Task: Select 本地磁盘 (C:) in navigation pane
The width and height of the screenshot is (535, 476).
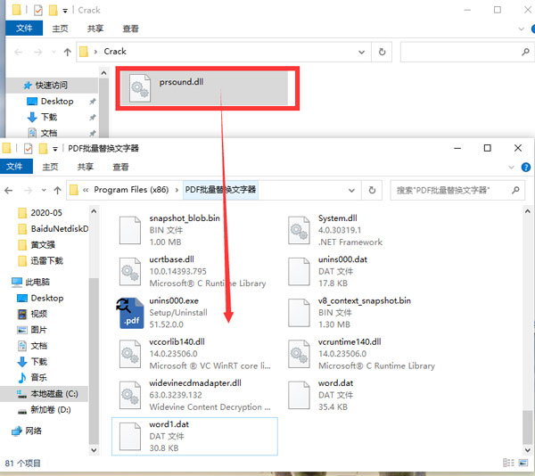Action: coord(45,394)
